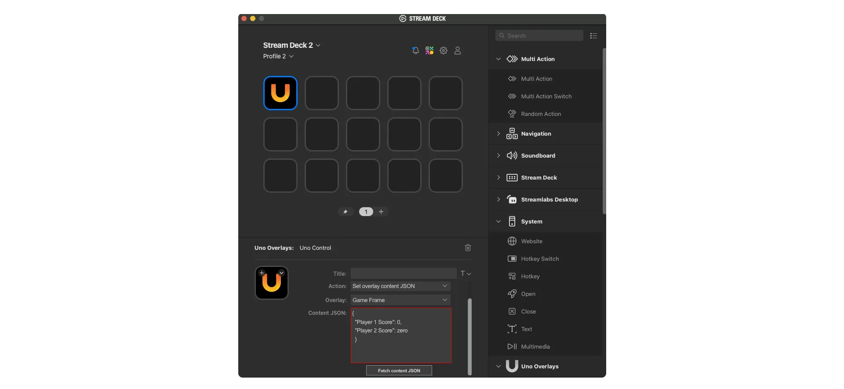Screen dimensions: 844x389
Task: Click the pin page icon
Action: point(346,212)
